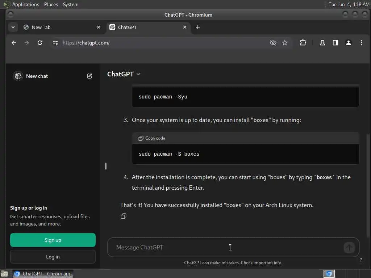Click the address bar URL

click(86, 43)
